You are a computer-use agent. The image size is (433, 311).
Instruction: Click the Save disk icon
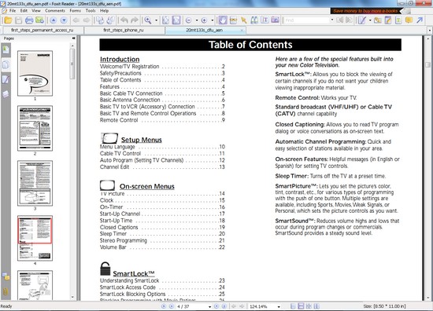(x=19, y=20)
